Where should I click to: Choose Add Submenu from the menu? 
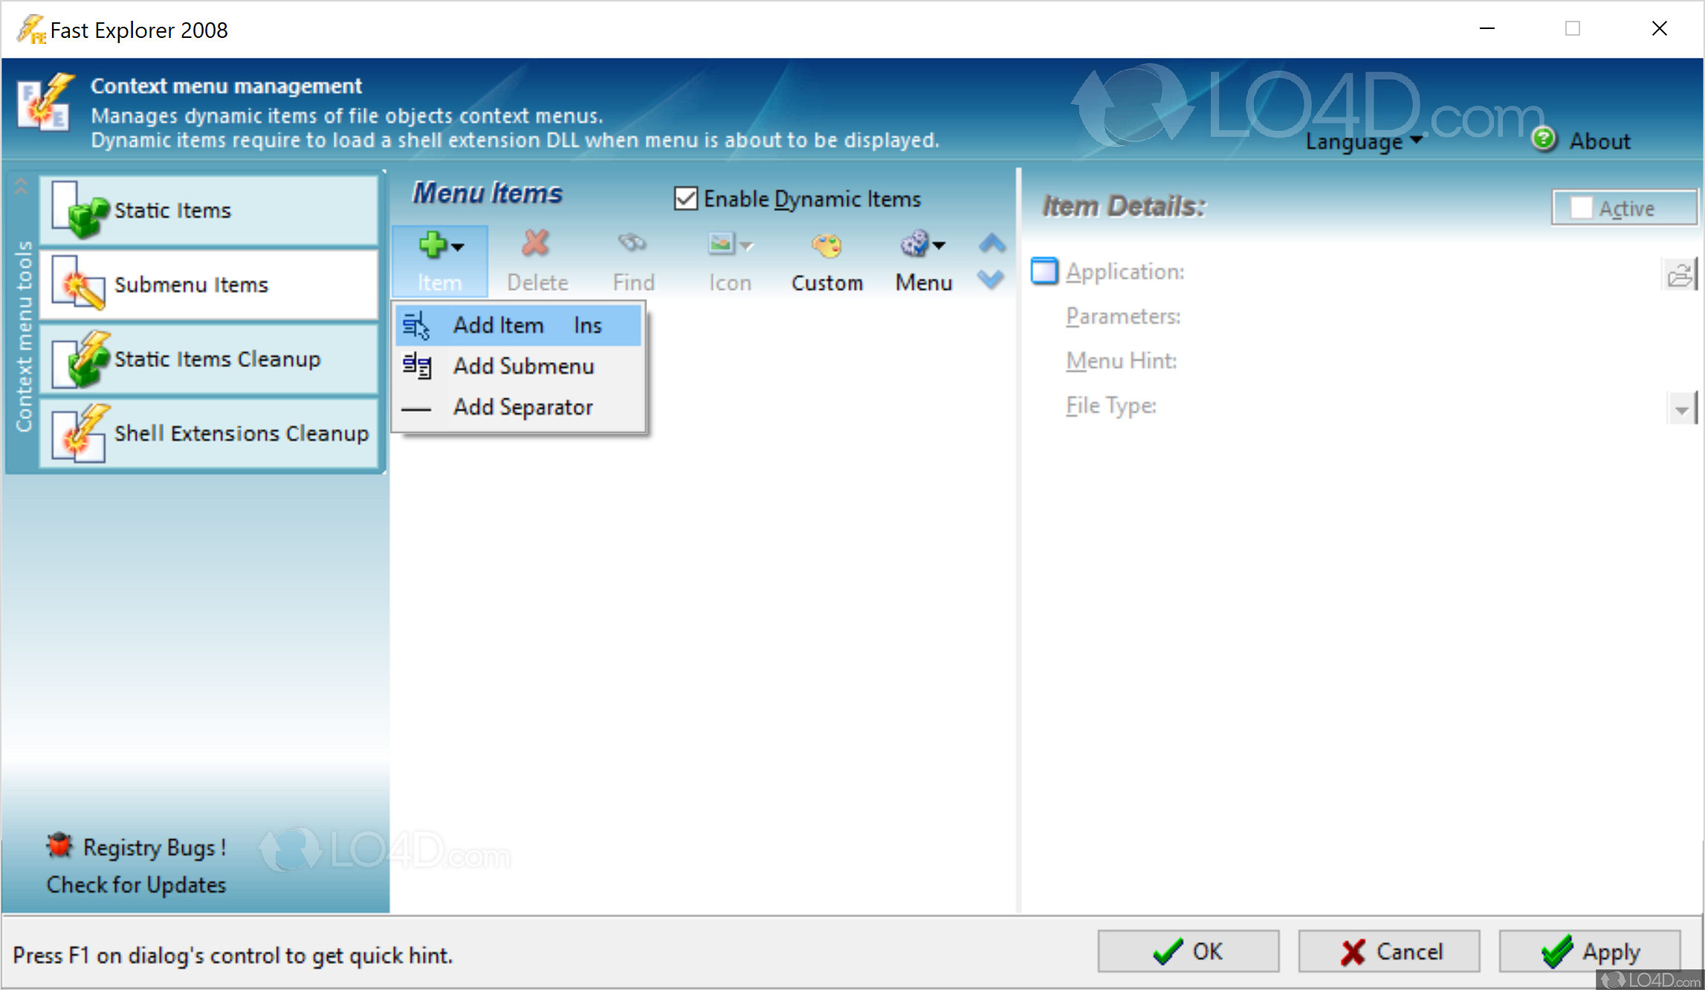click(x=518, y=366)
